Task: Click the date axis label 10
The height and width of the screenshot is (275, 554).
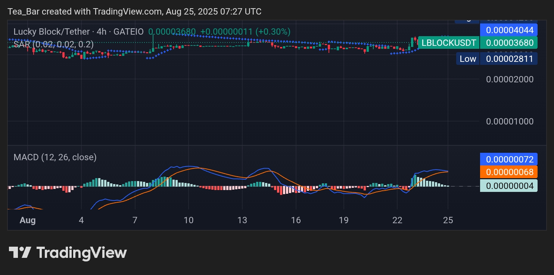Action: coord(189,220)
